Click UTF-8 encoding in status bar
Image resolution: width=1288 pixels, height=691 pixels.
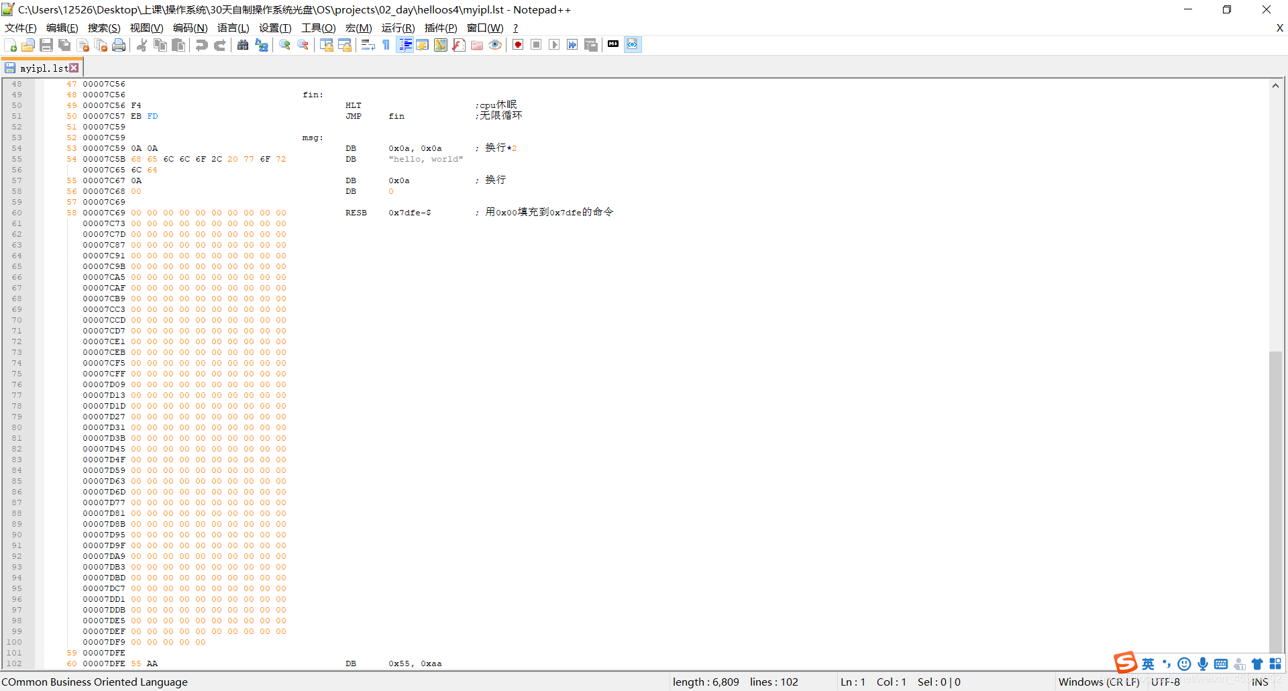1166,682
